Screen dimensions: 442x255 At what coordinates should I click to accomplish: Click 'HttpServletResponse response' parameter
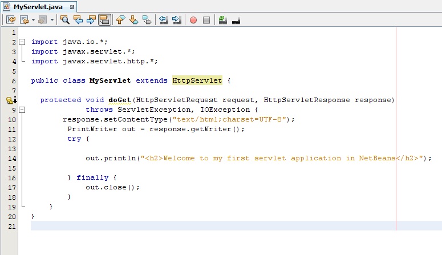click(327, 100)
